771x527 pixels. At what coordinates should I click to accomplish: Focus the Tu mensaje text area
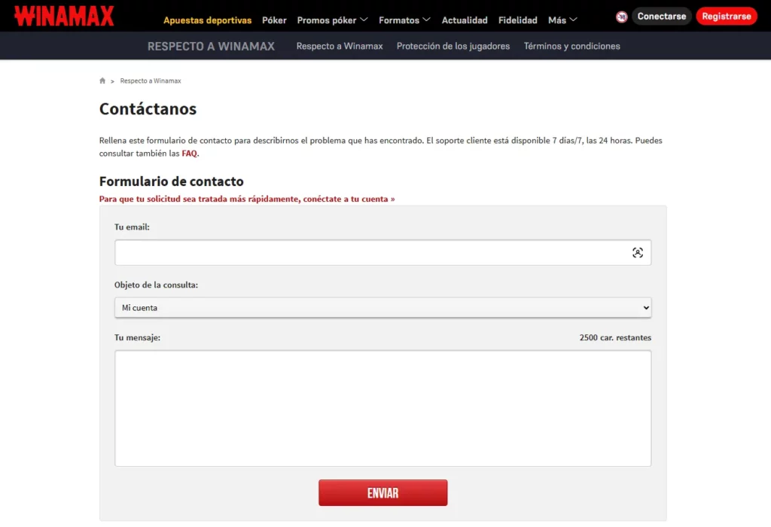coord(383,408)
